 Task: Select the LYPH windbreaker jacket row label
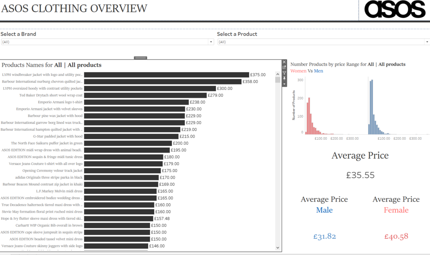[x=42, y=75]
